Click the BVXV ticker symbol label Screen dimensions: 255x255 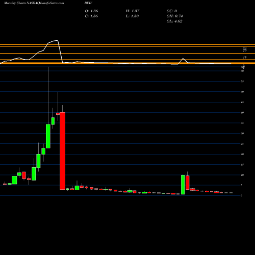click(x=88, y=3)
